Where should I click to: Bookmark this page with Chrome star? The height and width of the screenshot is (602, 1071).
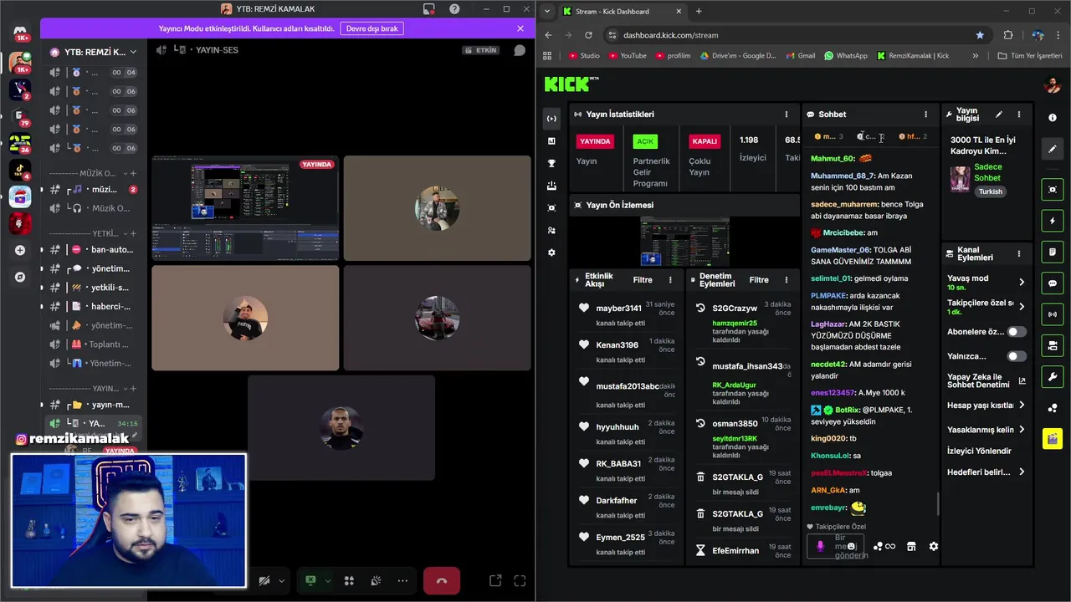pyautogui.click(x=980, y=35)
